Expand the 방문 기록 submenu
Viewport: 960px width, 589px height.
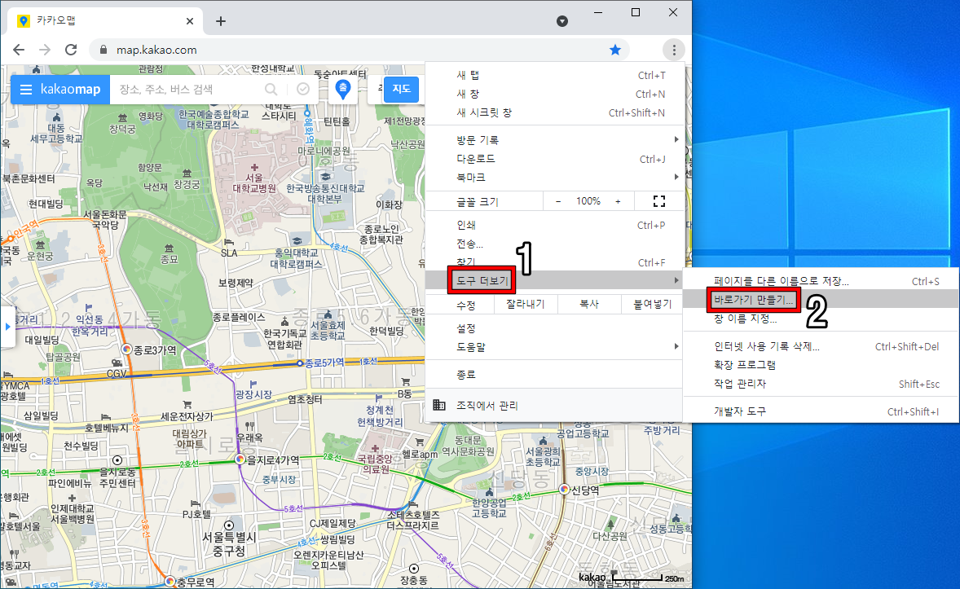pyautogui.click(x=554, y=139)
